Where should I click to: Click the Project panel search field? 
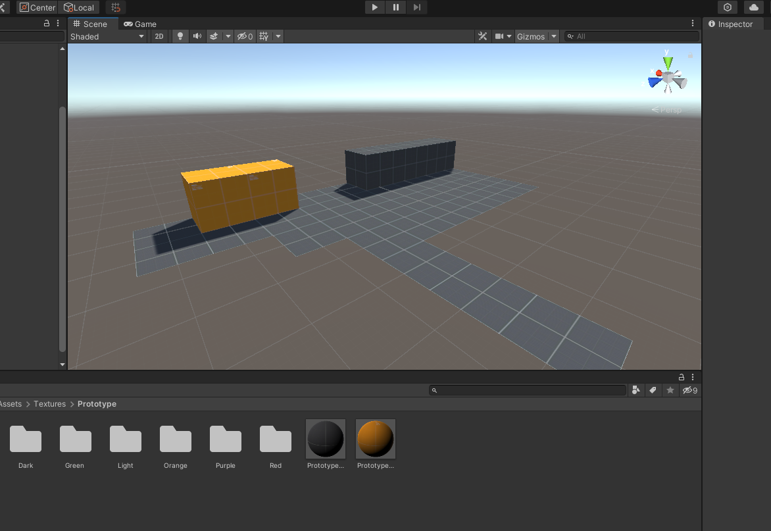coord(528,390)
